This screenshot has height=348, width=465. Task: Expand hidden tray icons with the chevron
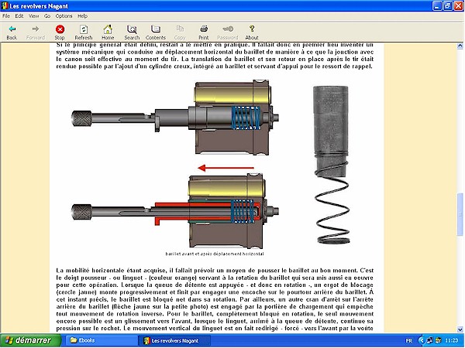click(x=421, y=340)
